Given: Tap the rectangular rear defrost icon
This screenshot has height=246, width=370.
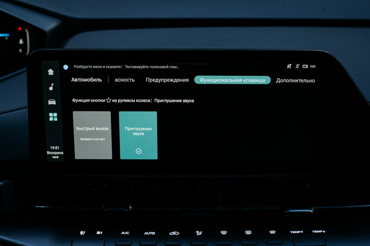Looking at the screenshot, I should point(248,232).
